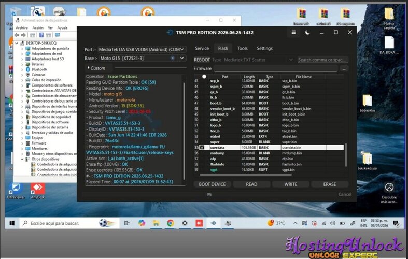Image resolution: width=408 pixels, height=259 pixels.
Task: Click the BOOT DEVICE button
Action: [212, 184]
